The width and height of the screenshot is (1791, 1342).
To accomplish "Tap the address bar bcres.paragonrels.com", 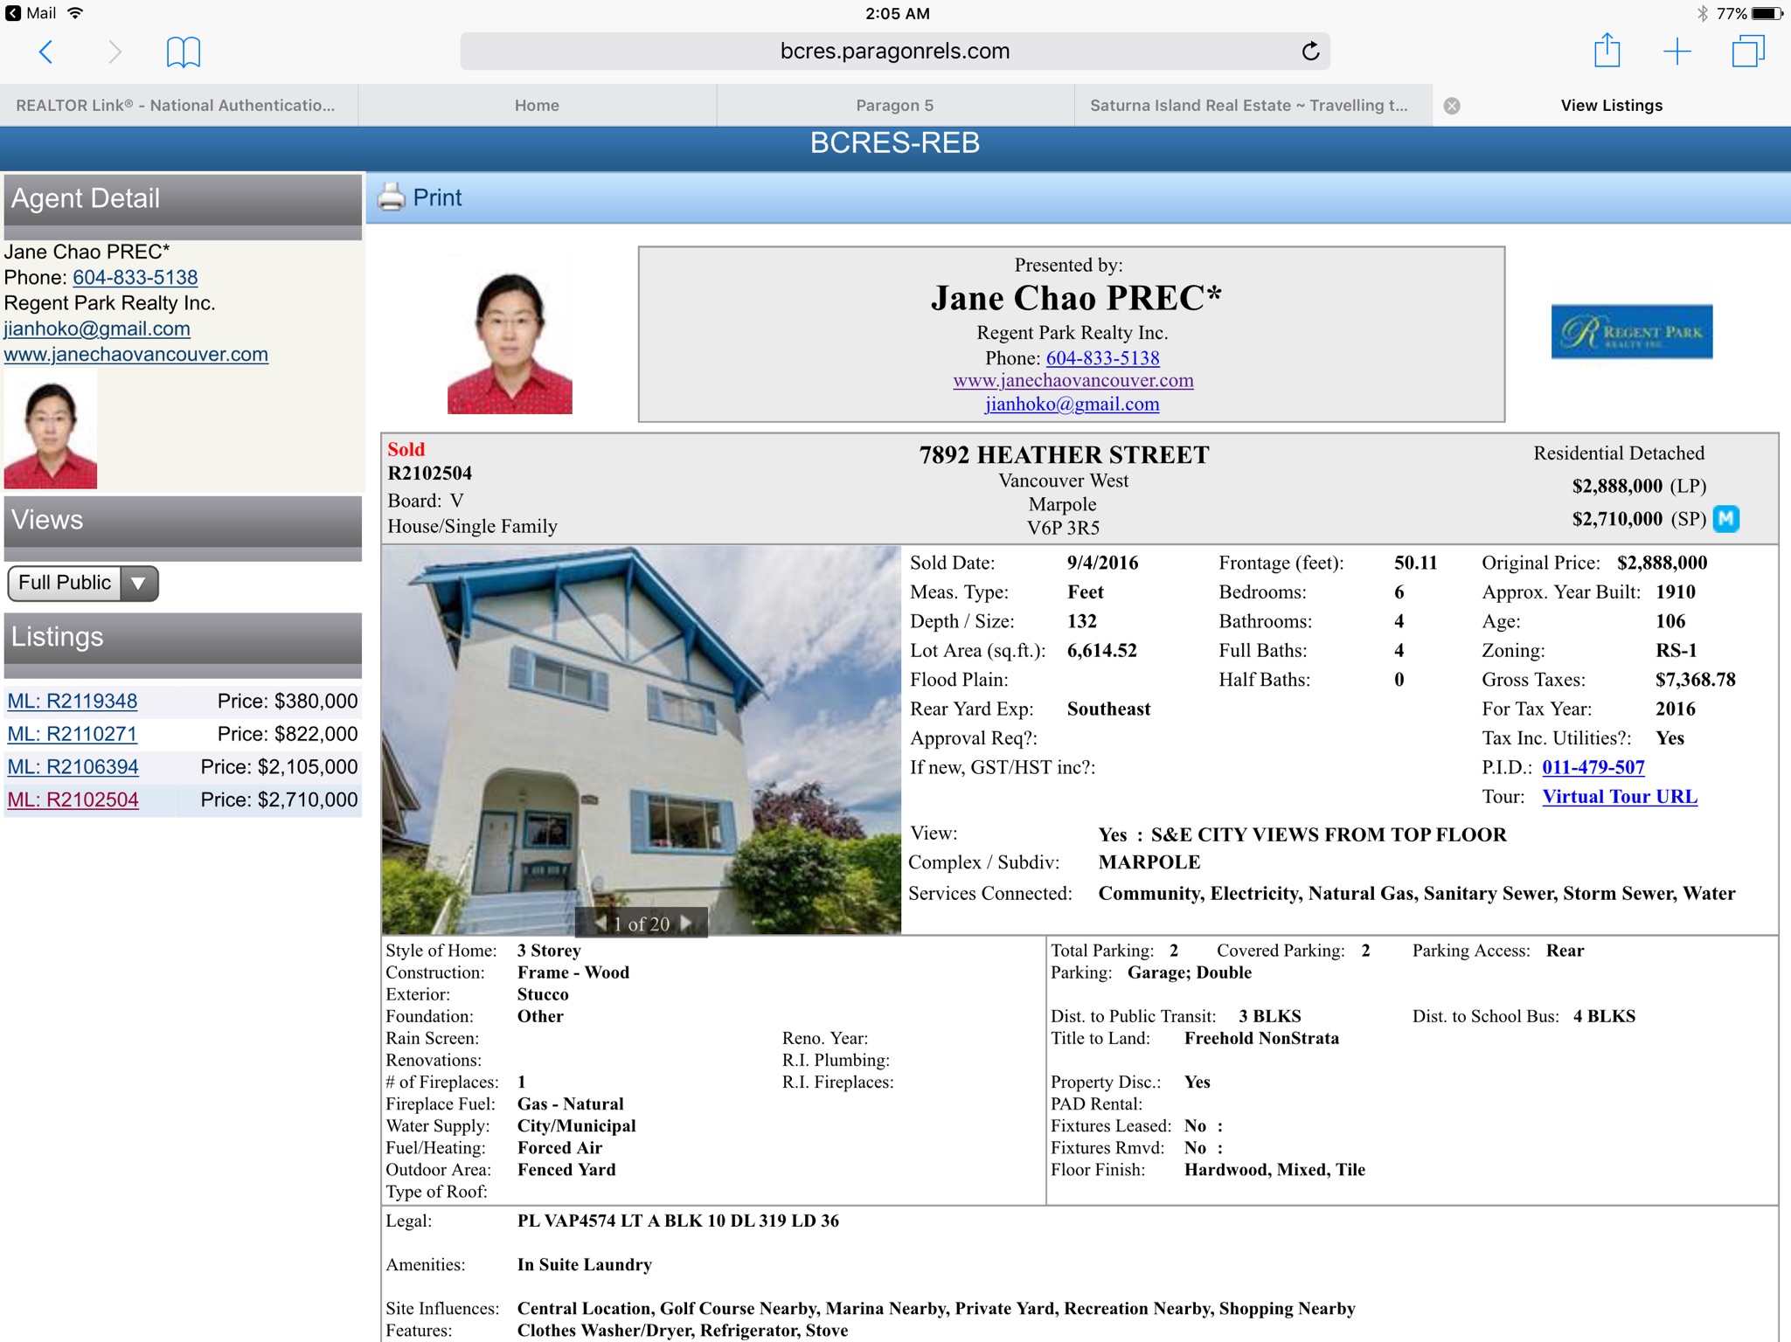I will [894, 52].
